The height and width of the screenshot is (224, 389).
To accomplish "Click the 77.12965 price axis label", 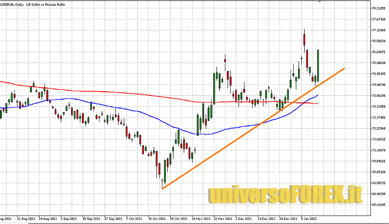I will coord(379,30).
